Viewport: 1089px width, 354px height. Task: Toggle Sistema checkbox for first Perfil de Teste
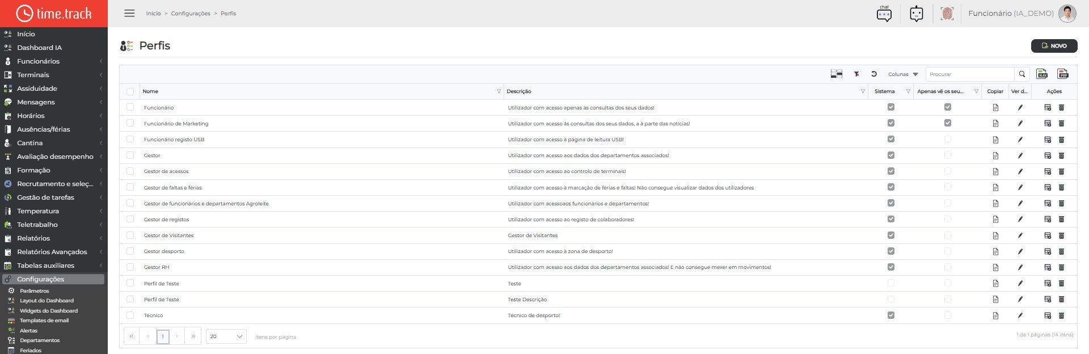[x=891, y=283]
